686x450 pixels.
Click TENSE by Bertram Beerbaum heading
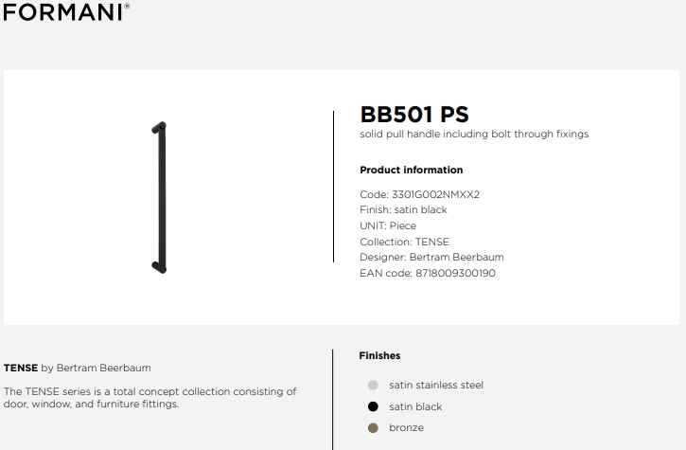tap(77, 369)
